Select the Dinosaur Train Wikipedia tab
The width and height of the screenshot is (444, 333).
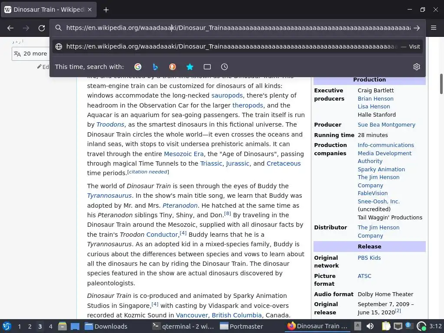[x=49, y=10]
